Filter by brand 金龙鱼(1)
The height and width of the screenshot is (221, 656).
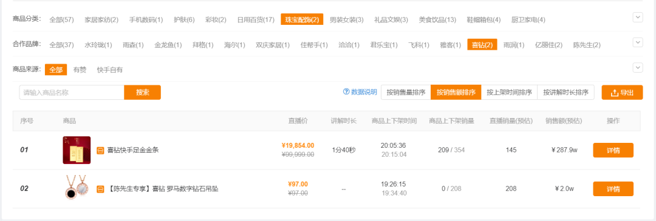pyautogui.click(x=168, y=45)
